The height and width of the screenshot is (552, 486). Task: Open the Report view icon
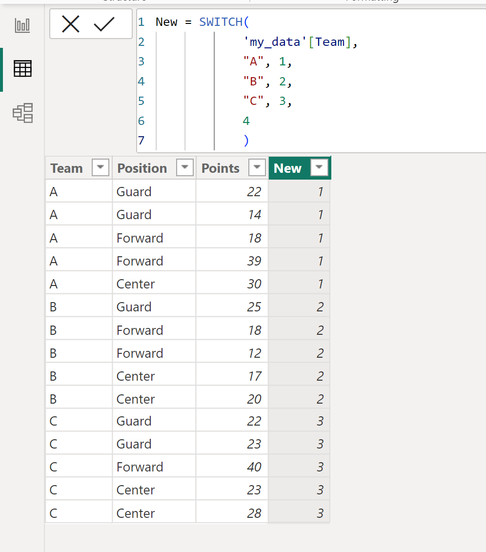pos(22,25)
